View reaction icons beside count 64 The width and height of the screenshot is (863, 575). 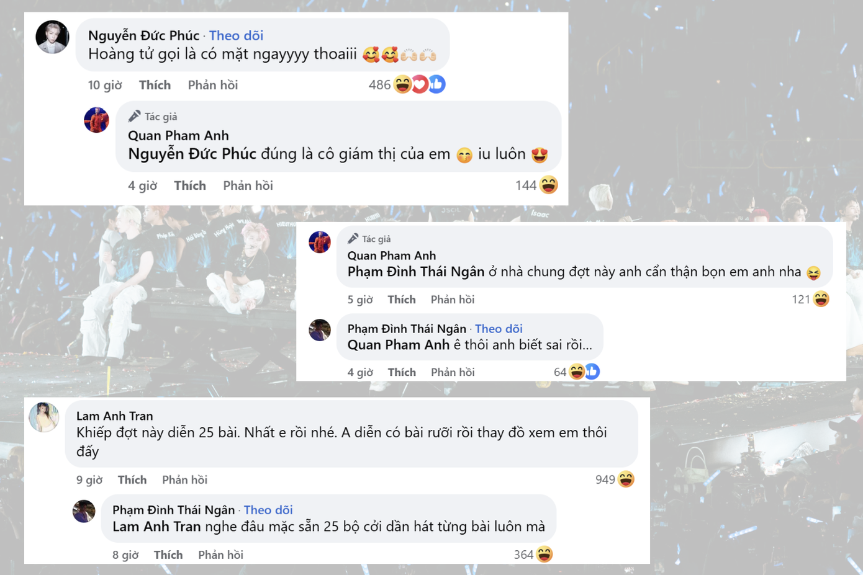coord(584,372)
